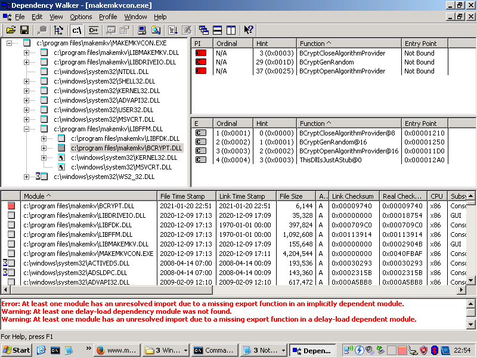Image resolution: width=477 pixels, height=358 pixels.
Task: Expand the SHELL32.DLL tree node
Action: [x=26, y=81]
